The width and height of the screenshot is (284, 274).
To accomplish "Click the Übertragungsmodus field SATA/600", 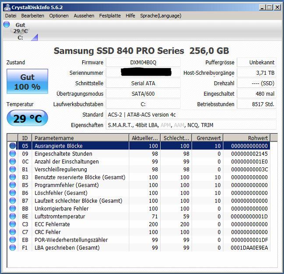I will 143,94.
